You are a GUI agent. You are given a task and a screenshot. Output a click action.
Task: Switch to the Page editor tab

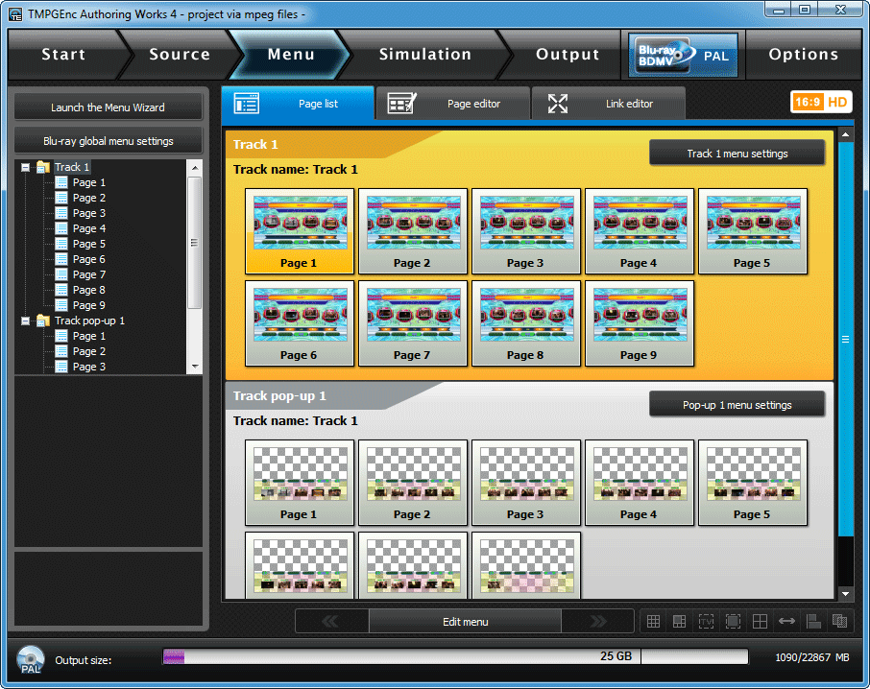[x=452, y=104]
